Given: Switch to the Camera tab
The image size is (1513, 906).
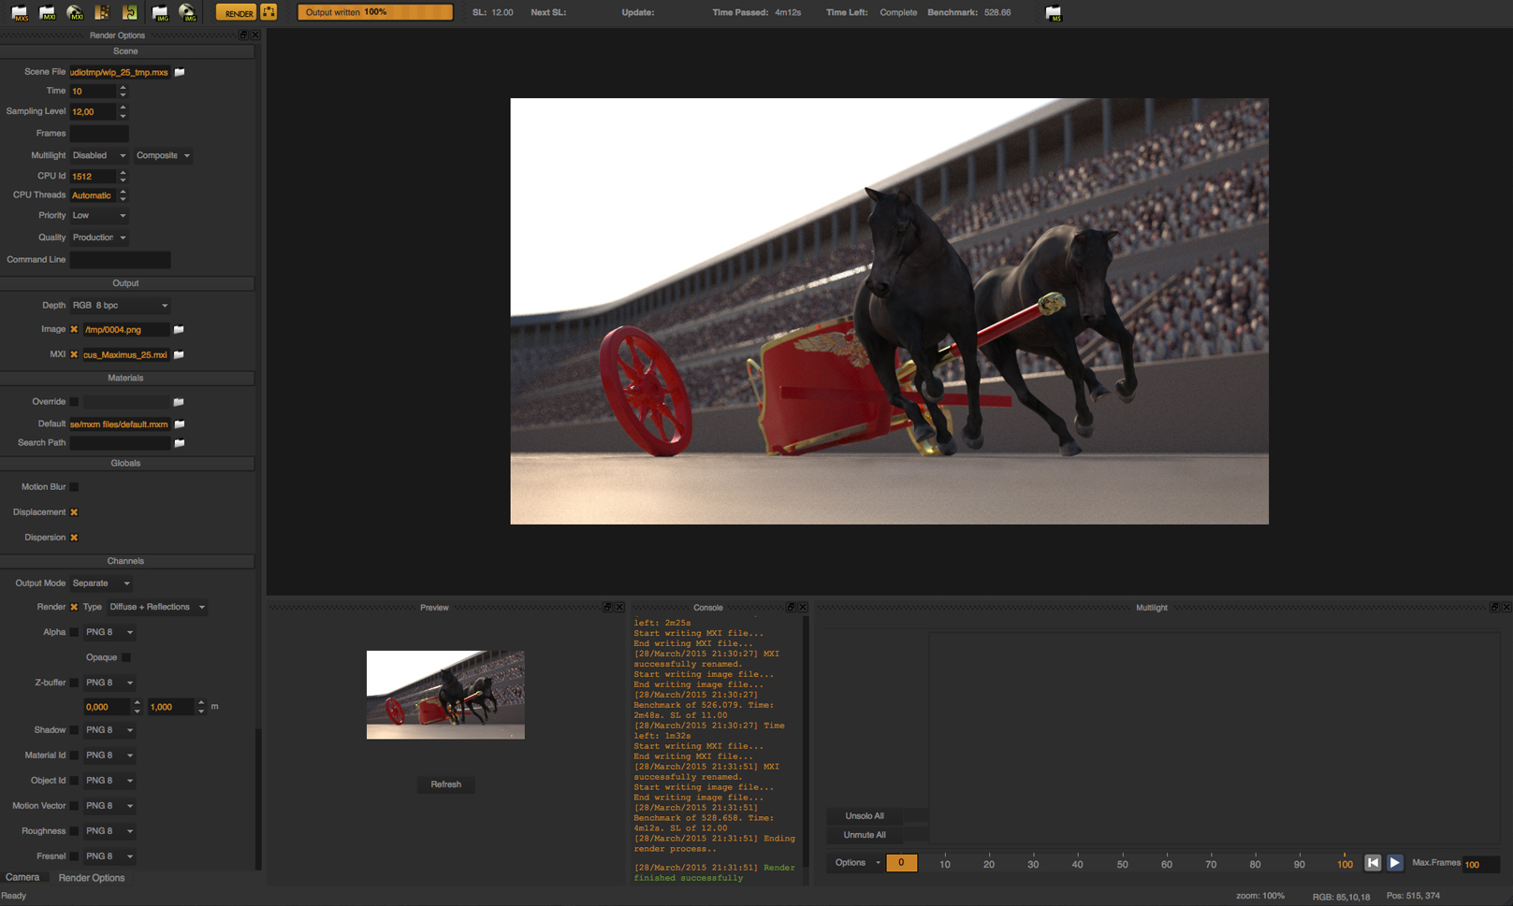Looking at the screenshot, I should click(22, 877).
